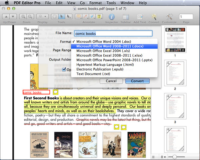Select Text Document (.txt) format

(x=114, y=74)
